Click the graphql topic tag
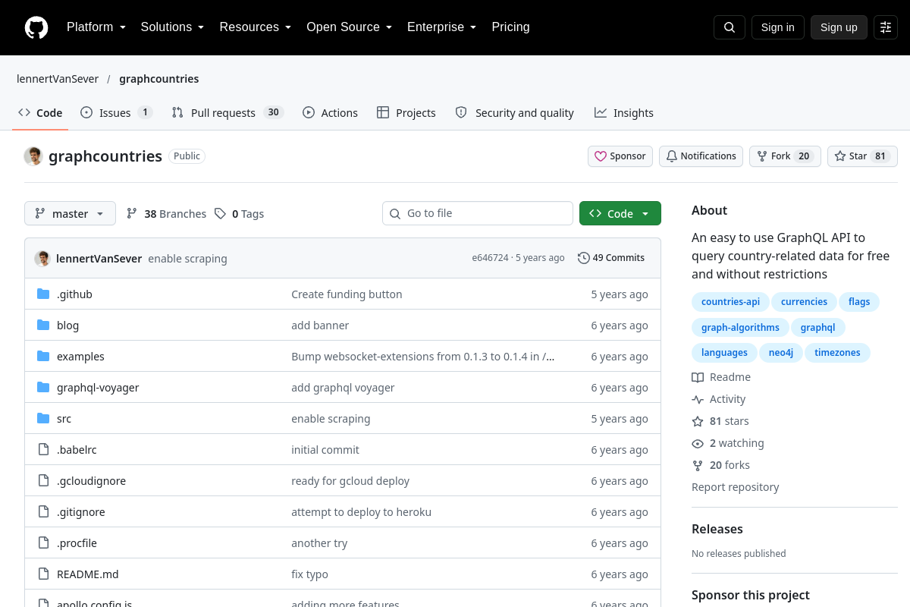The image size is (910, 607). click(x=817, y=328)
